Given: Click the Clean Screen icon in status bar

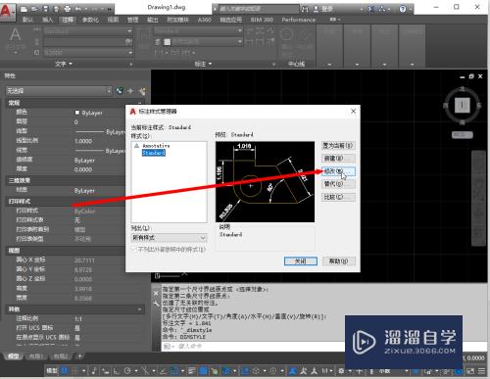Looking at the screenshot, I should point(470,371).
